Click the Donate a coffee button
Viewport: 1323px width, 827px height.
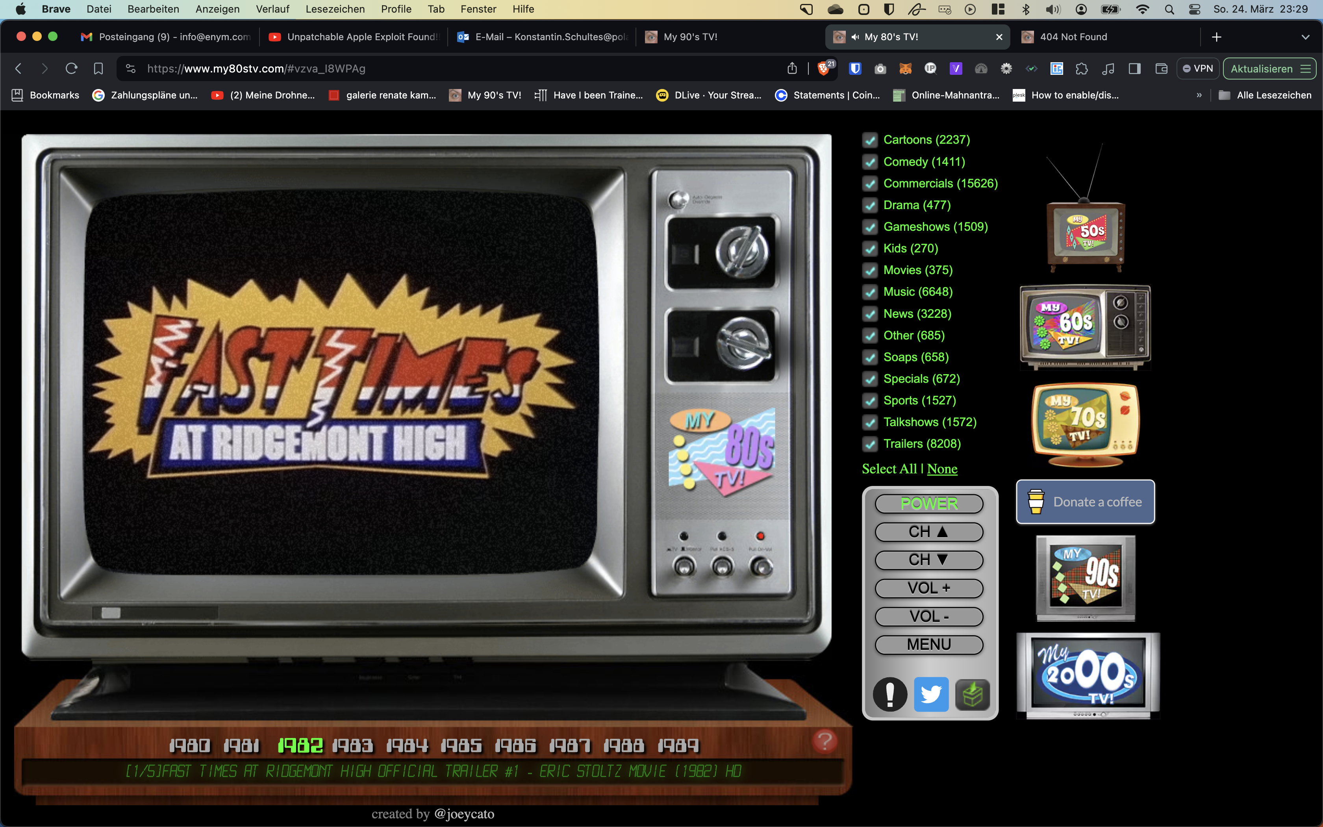pyautogui.click(x=1085, y=502)
